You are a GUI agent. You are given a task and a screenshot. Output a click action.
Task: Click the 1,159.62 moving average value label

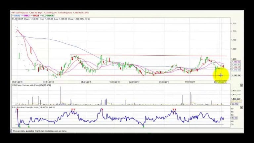pos(236,62)
